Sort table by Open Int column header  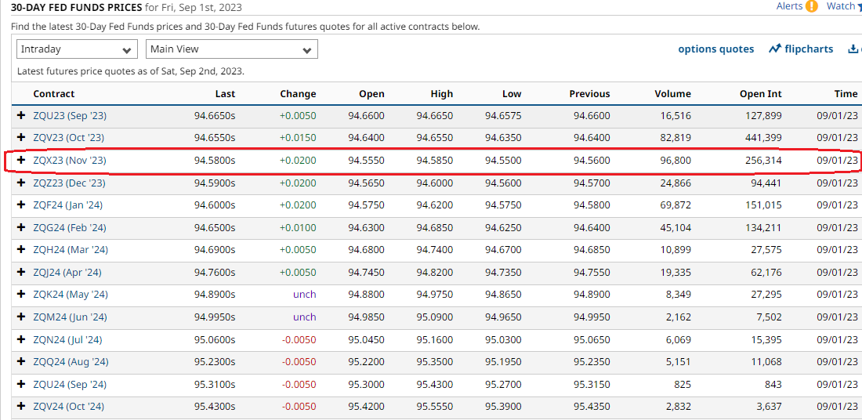(760, 94)
